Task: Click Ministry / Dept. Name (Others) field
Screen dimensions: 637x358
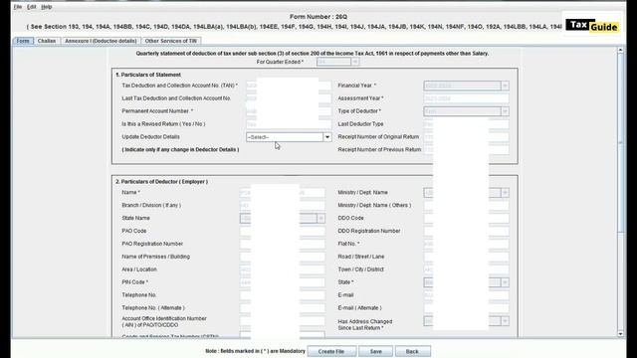Action: 466,206
